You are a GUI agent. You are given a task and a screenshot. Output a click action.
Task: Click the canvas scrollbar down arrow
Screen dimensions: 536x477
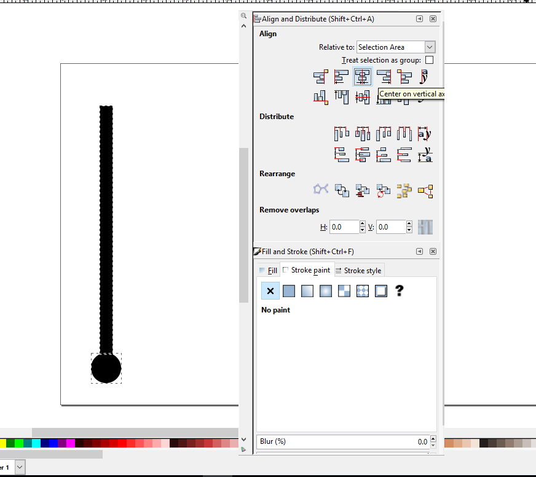[244, 440]
